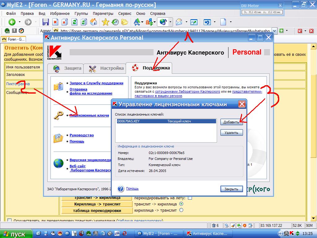Click the text size 'A' icon
Viewport: 317px width, 238px height.
137,22
